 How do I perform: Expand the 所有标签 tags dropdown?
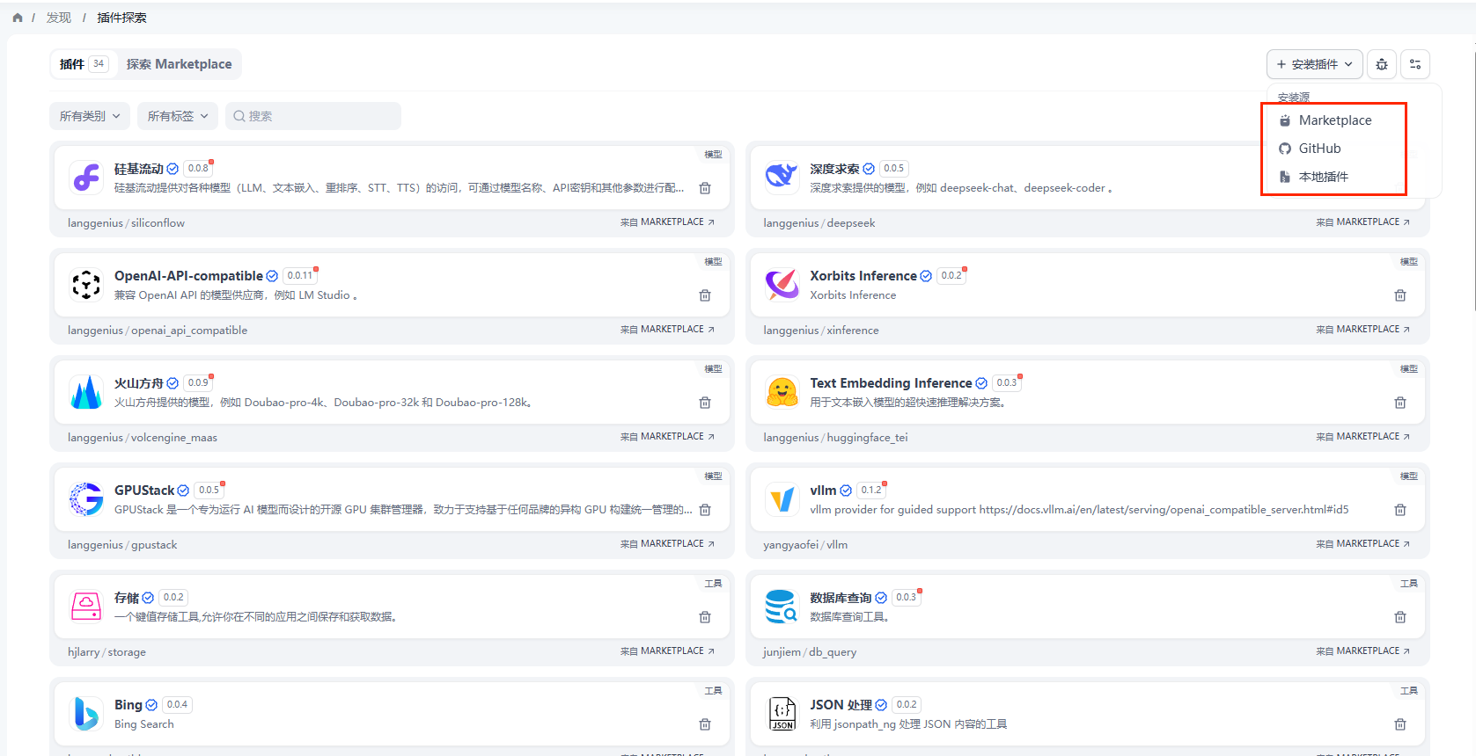click(178, 116)
